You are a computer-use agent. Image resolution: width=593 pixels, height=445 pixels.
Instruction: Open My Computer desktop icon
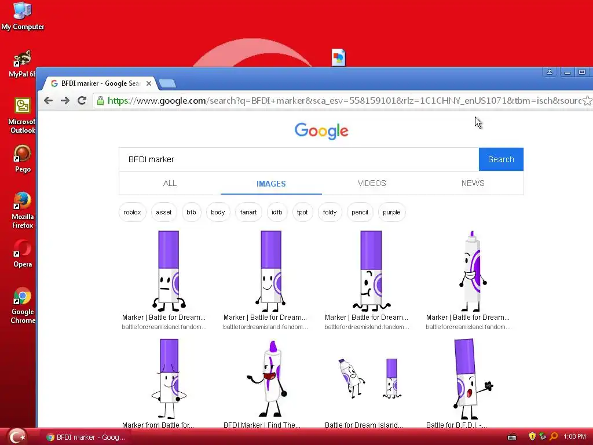click(23, 16)
